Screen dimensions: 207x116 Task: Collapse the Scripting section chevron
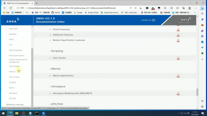[x=50, y=51]
